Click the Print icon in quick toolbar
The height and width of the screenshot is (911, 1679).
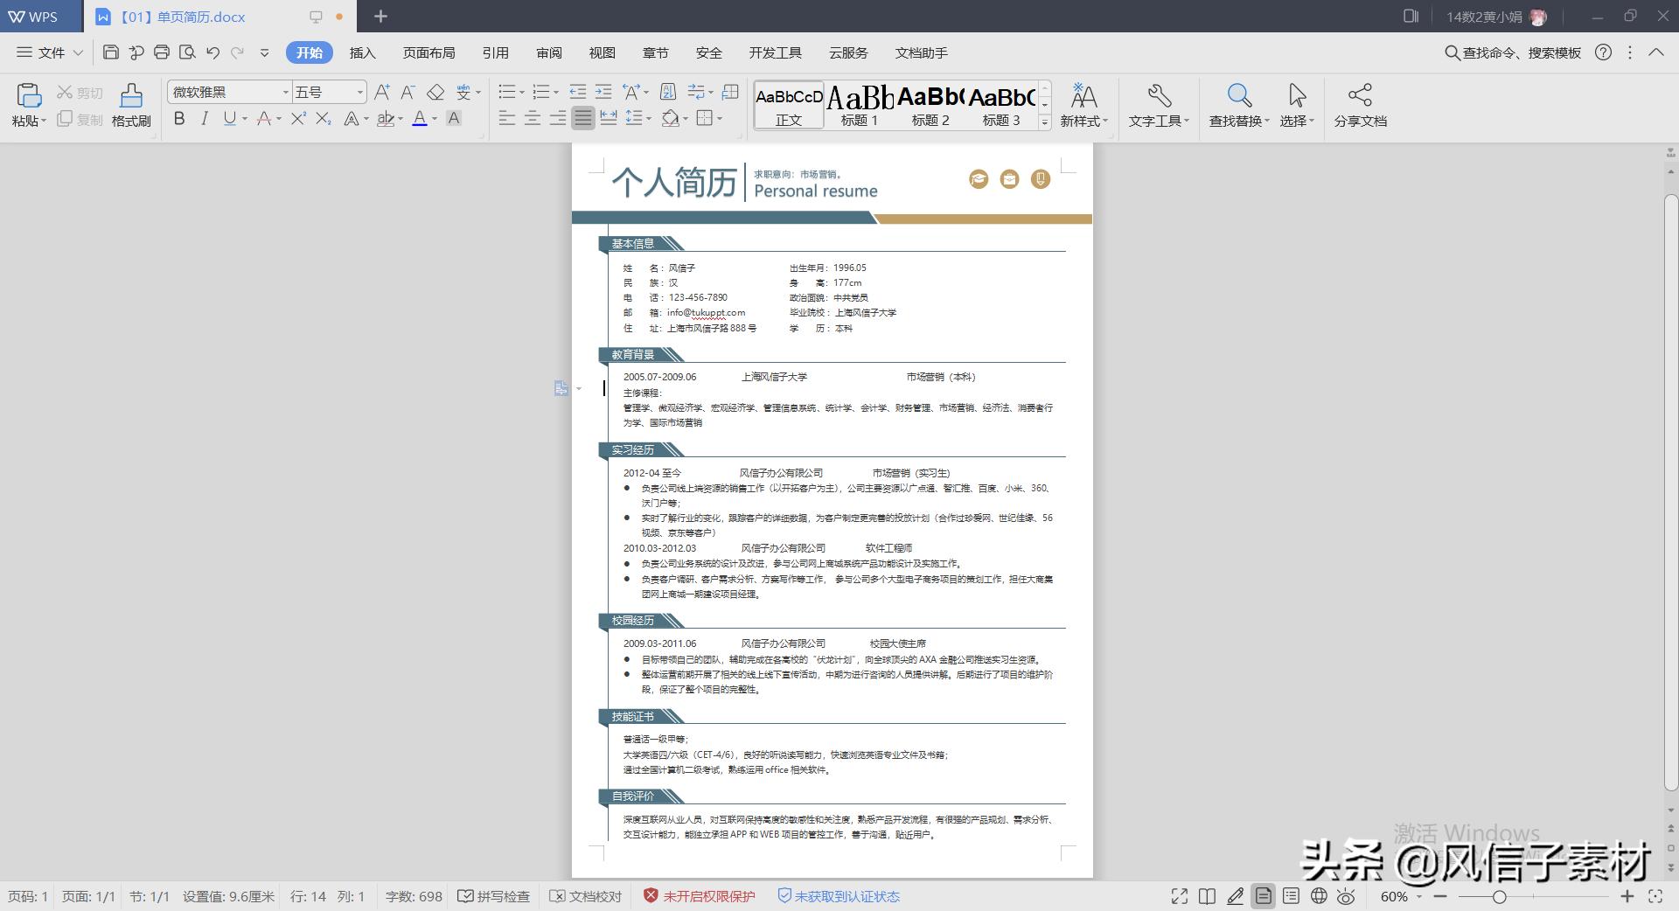click(162, 52)
